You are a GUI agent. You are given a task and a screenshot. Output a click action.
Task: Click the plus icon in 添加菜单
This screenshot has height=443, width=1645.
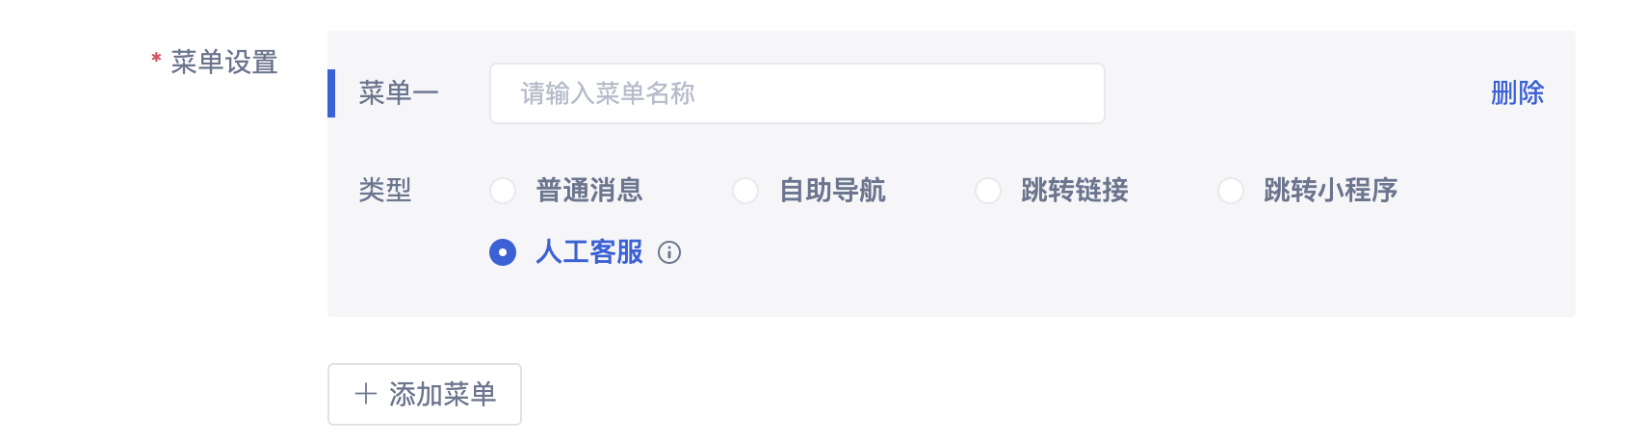(366, 394)
